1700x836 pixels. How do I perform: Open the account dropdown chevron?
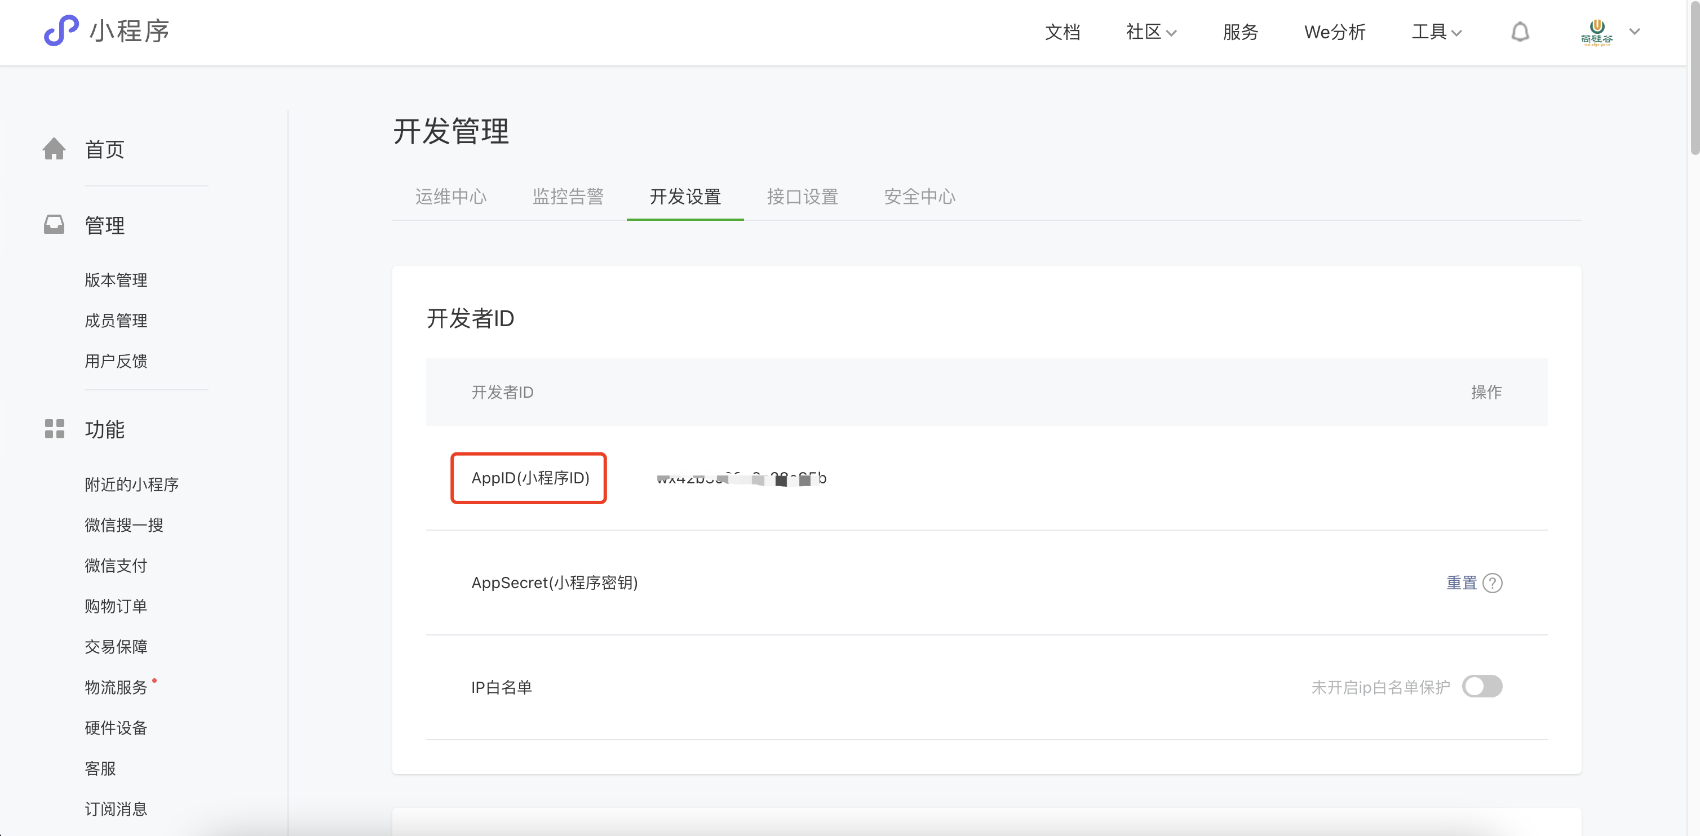point(1635,32)
